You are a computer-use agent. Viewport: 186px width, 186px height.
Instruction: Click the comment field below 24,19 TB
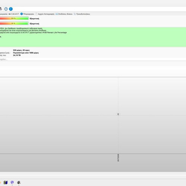point(93,59)
